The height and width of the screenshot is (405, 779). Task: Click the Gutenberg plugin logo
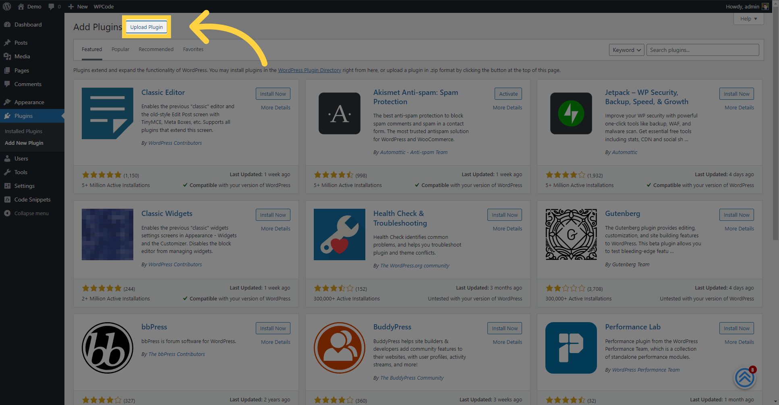click(571, 234)
